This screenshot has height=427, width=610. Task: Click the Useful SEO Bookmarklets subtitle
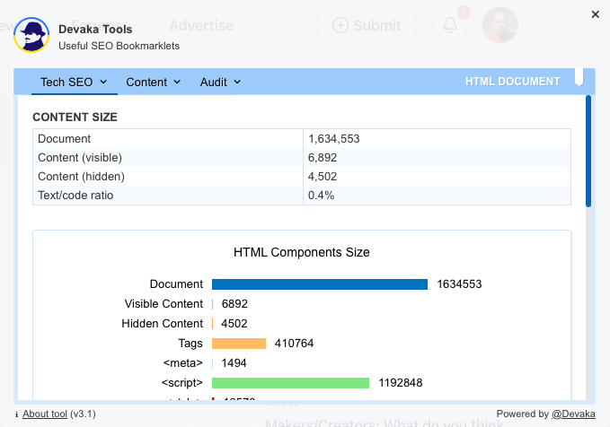pyautogui.click(x=119, y=46)
